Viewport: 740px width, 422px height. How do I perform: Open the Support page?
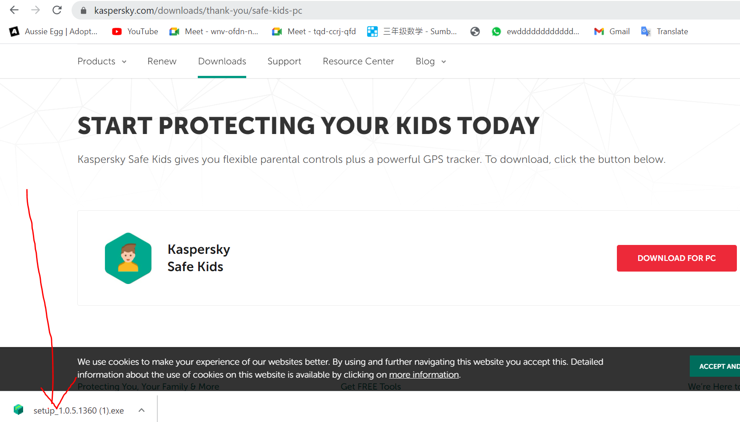[284, 61]
